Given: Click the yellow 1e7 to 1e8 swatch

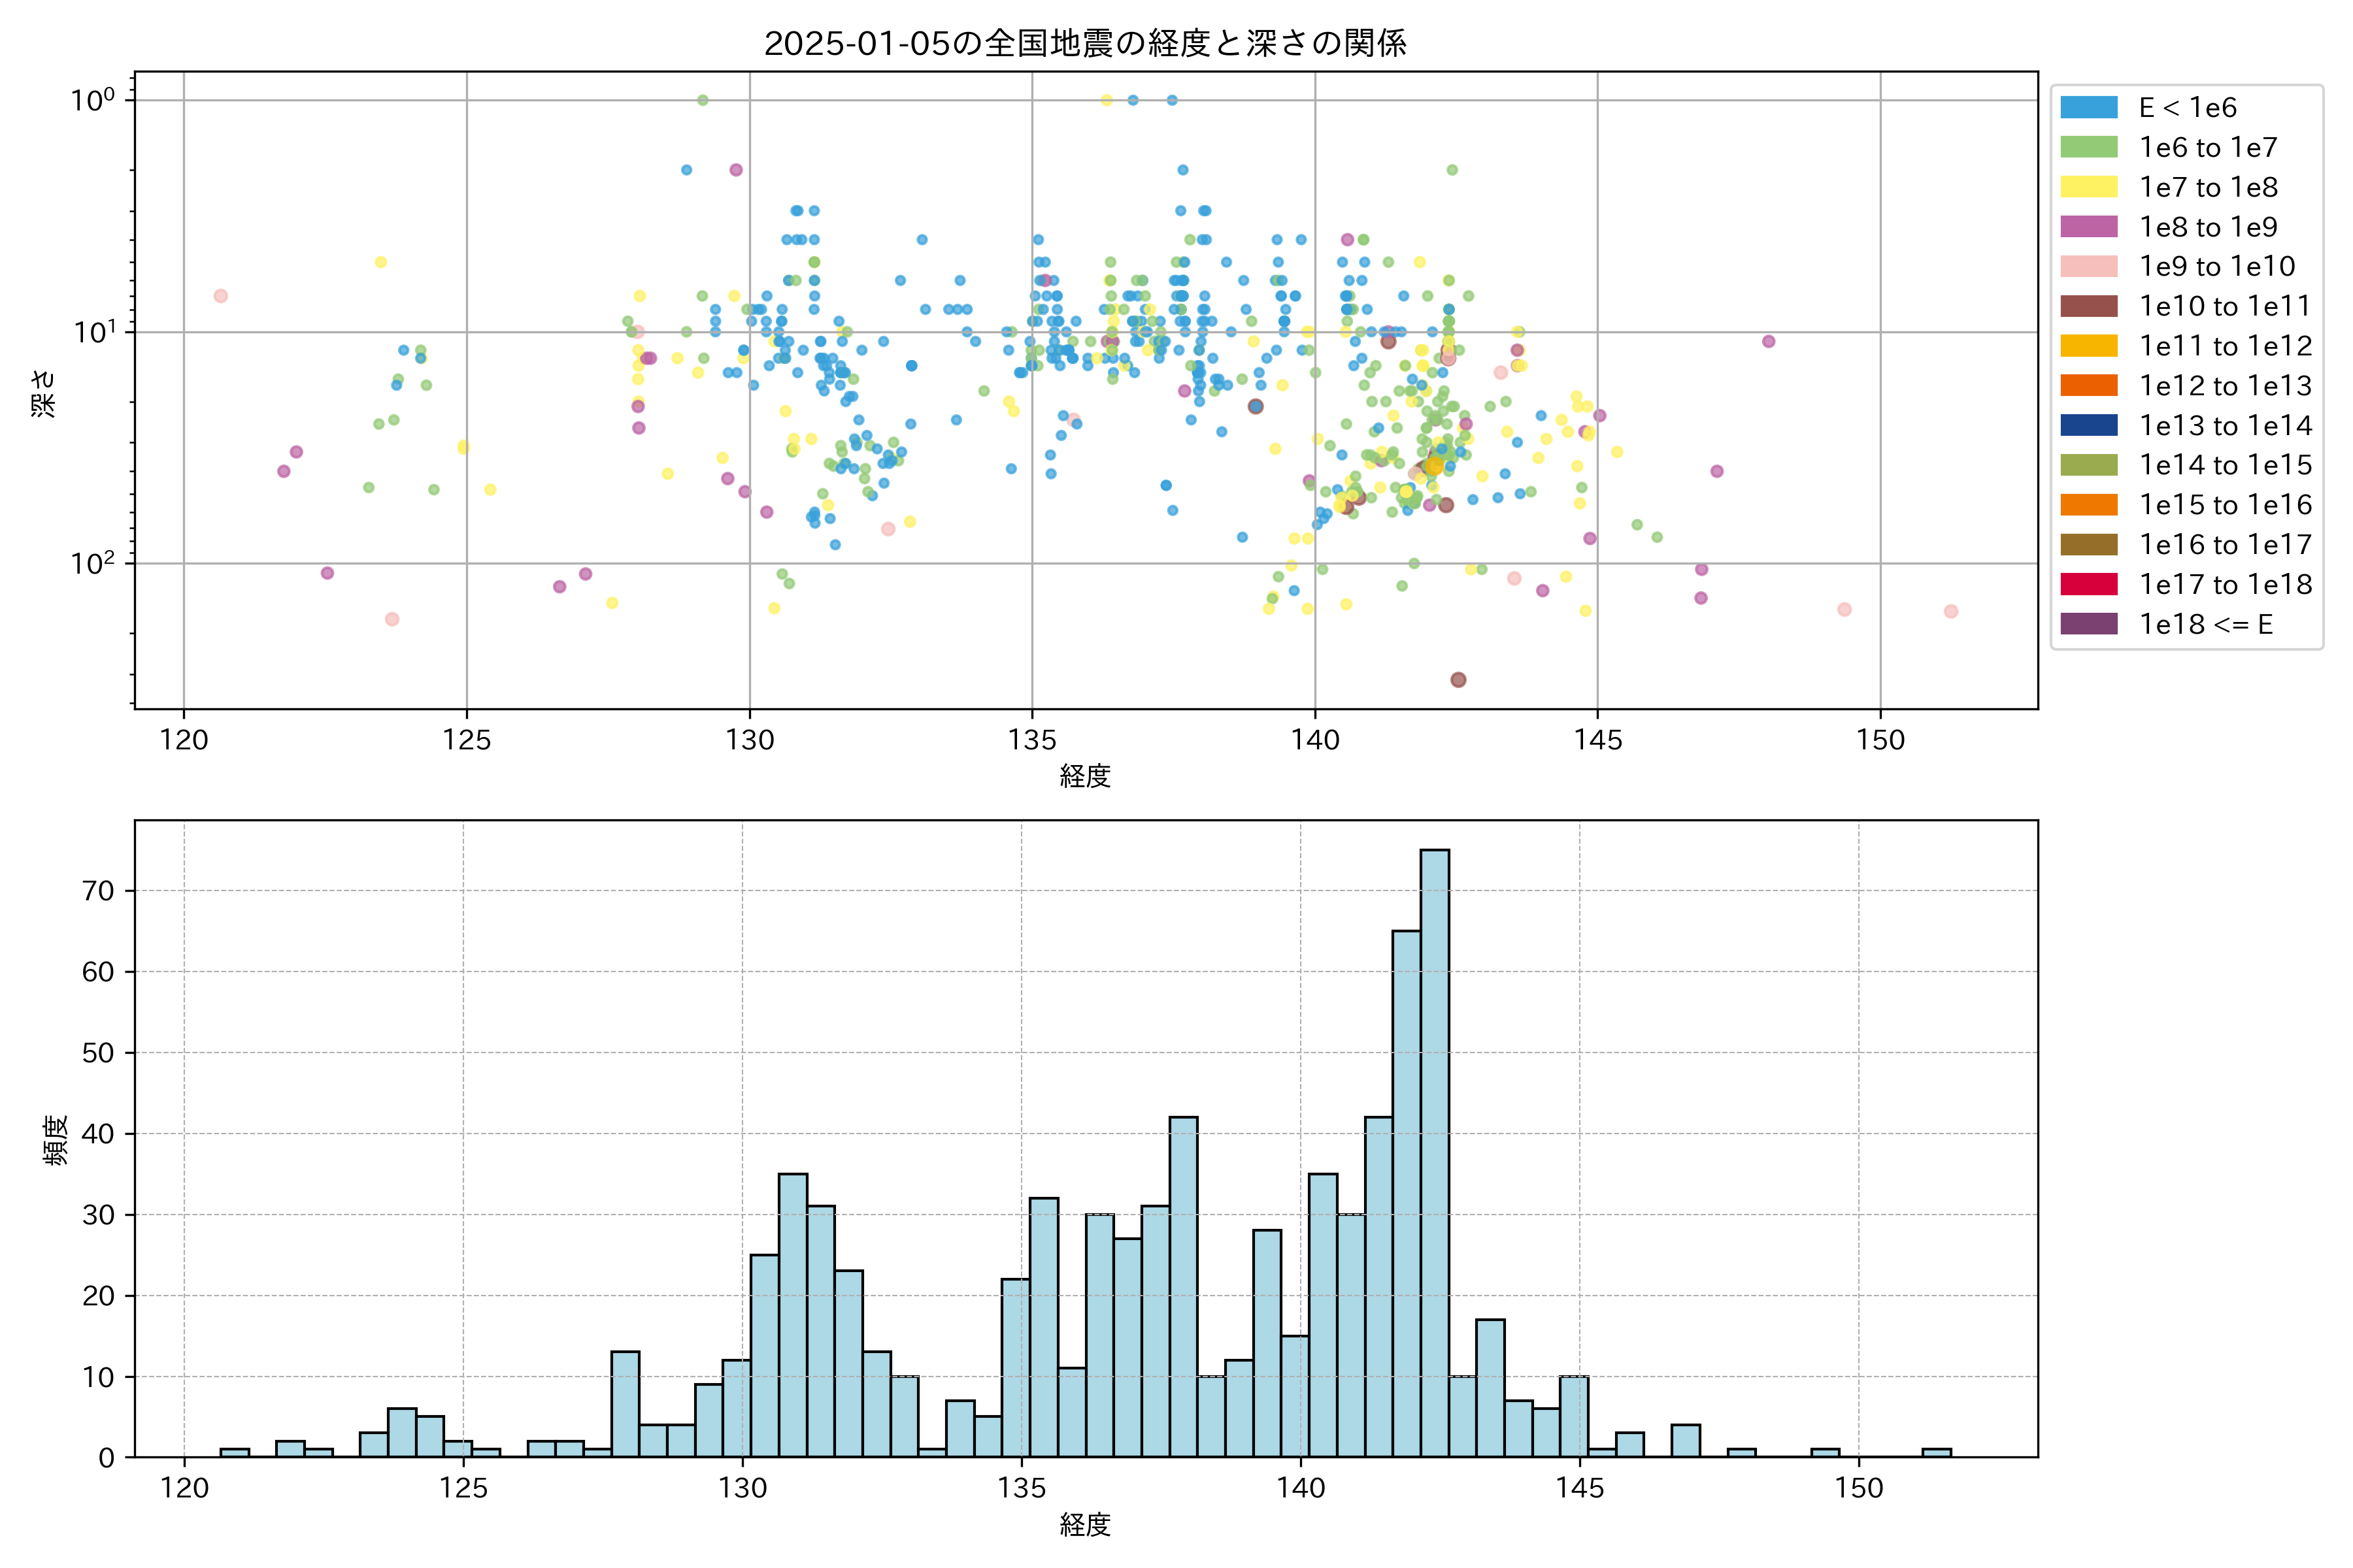Looking at the screenshot, I should point(2089,187).
